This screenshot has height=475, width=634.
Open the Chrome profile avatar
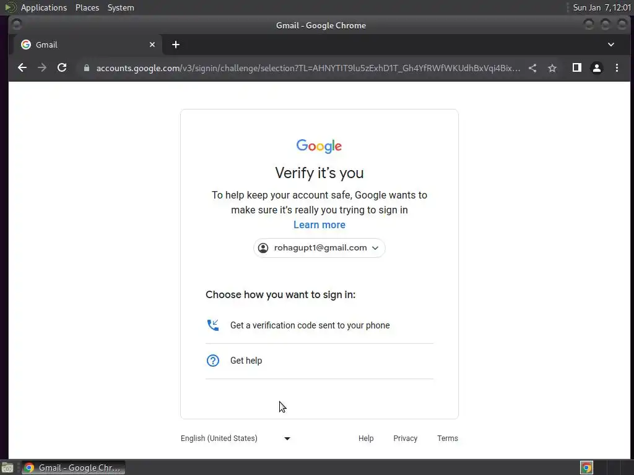(597, 68)
